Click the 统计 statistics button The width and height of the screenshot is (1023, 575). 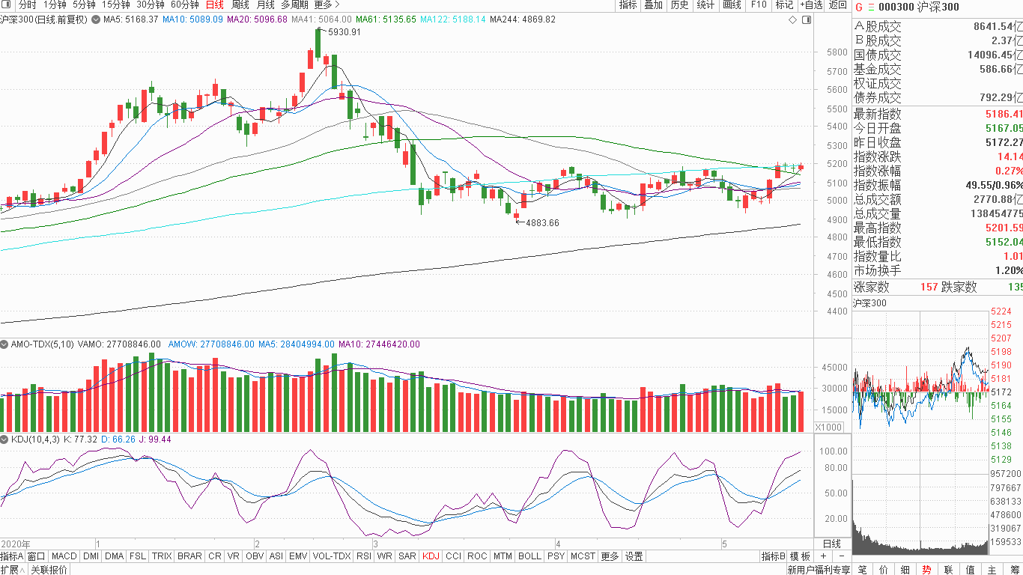click(705, 4)
